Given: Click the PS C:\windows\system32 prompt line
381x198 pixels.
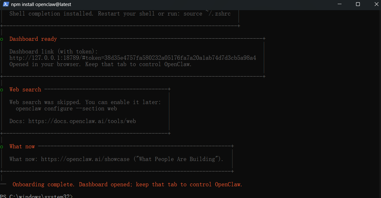Looking at the screenshot, I should click(36, 196).
